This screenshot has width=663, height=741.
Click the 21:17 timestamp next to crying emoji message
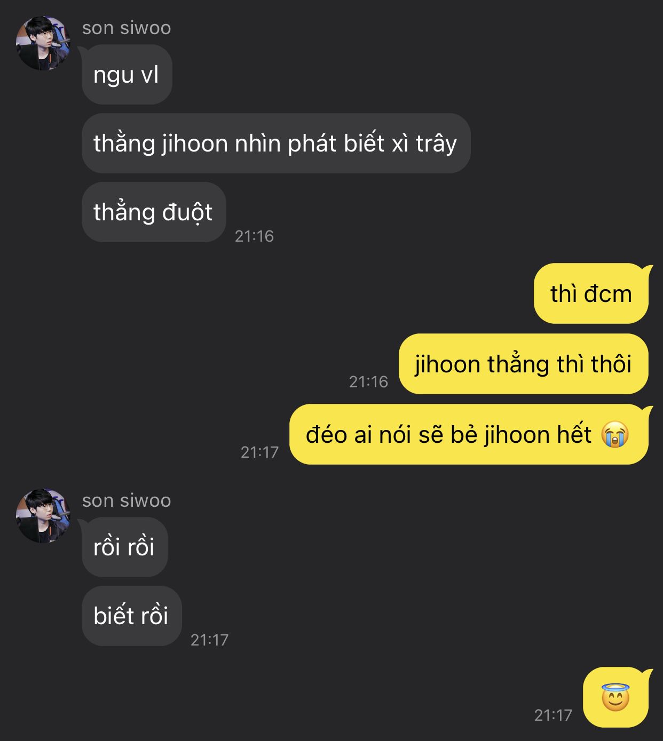click(259, 452)
